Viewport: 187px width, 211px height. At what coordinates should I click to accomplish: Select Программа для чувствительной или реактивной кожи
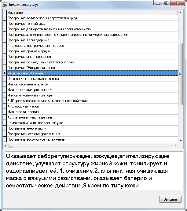pyautogui.click(x=92, y=29)
